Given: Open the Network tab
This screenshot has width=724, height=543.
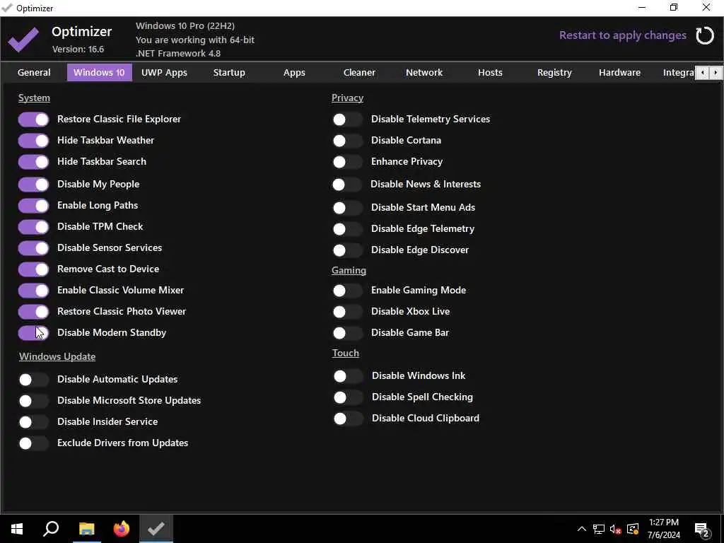Looking at the screenshot, I should tap(424, 73).
